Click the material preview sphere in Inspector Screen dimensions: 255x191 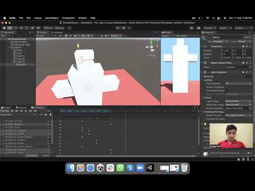point(206,154)
